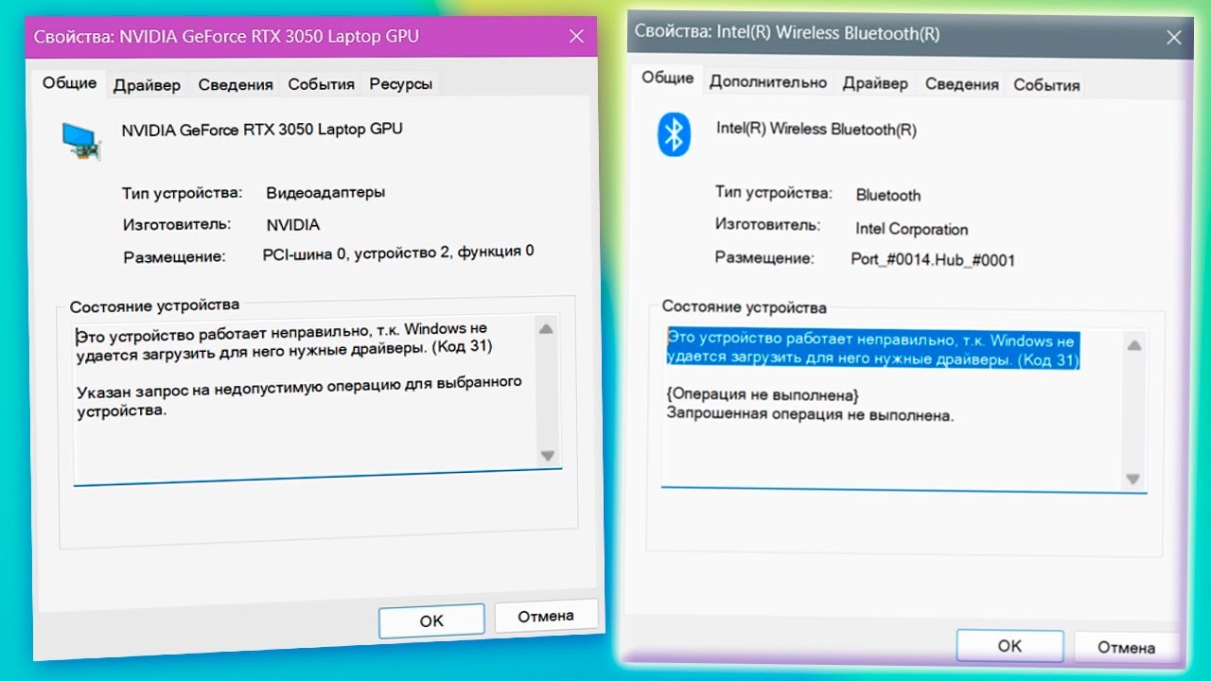1211x681 pixels.
Task: Close the NVIDIA GeForce properties window
Action: [x=576, y=37]
